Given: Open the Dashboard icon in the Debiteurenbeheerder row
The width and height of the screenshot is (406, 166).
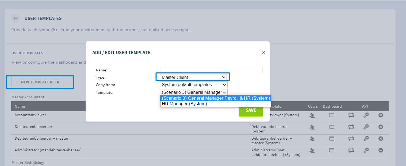Looking at the screenshot, I should pos(332,127).
